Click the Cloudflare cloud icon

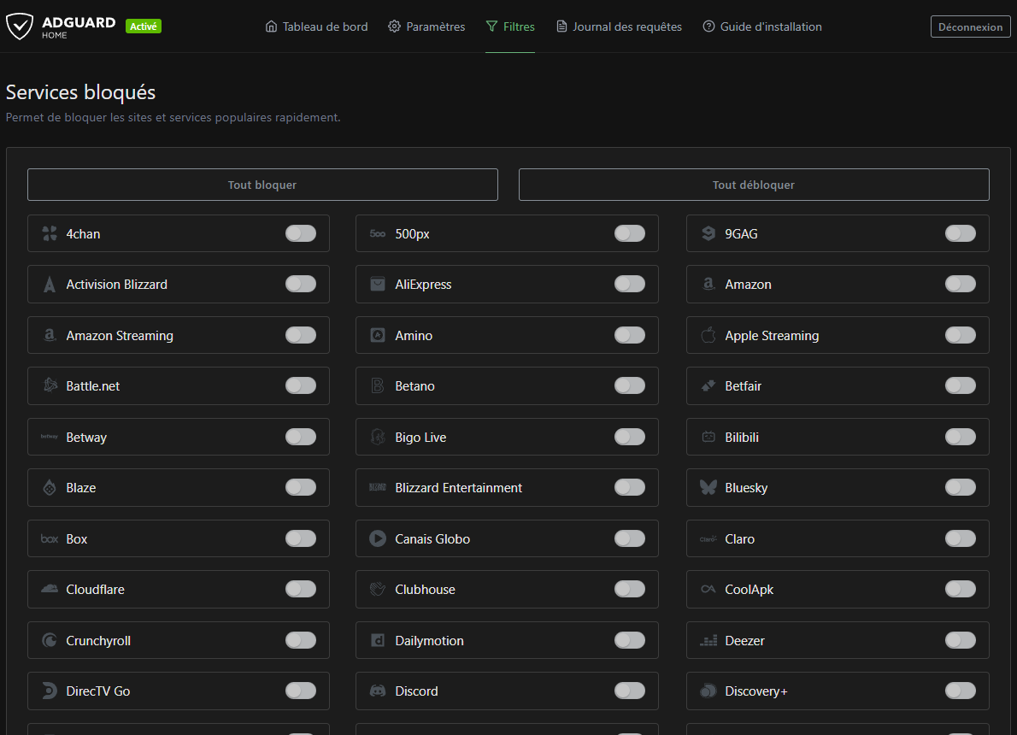click(x=50, y=589)
